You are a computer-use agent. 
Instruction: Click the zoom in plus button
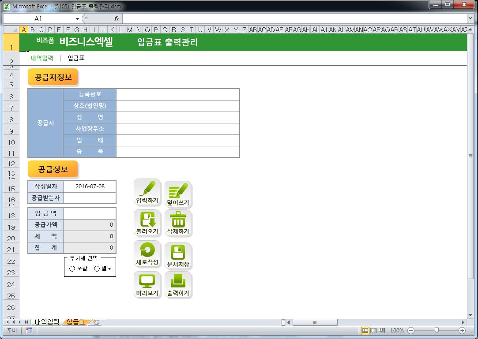(462, 331)
